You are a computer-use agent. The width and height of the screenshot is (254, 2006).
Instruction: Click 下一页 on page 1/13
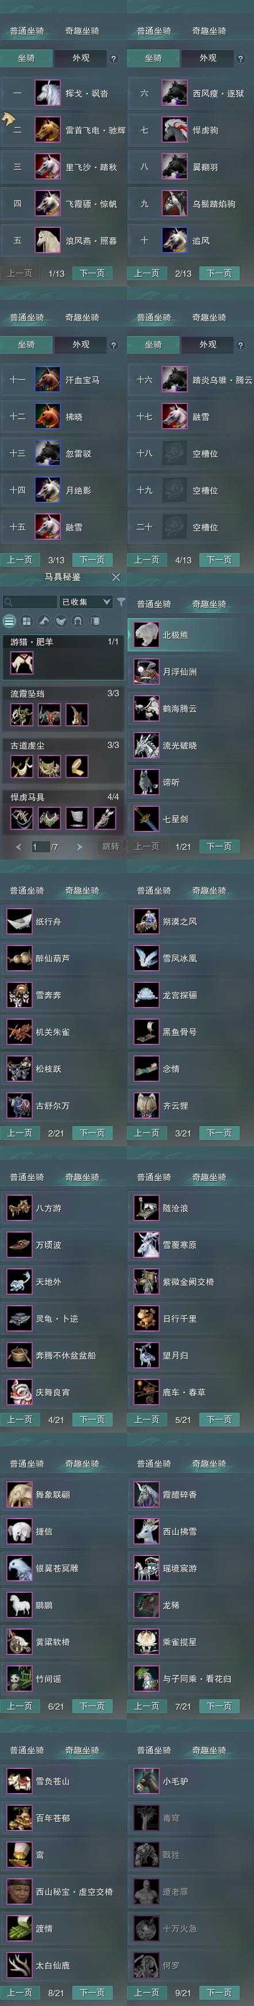tap(93, 273)
